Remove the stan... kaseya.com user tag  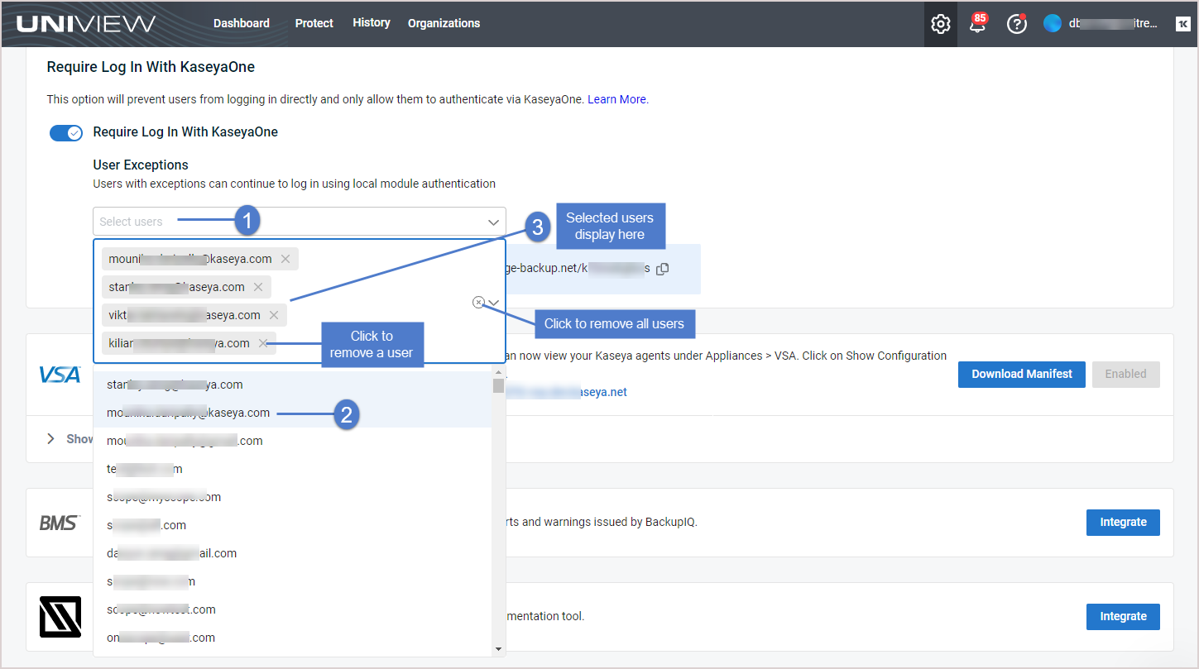click(x=258, y=287)
